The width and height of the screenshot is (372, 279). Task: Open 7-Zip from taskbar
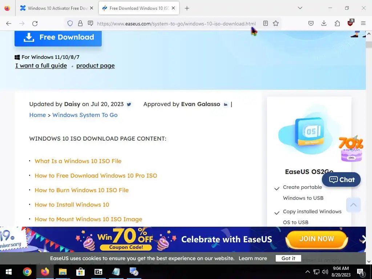(x=98, y=272)
